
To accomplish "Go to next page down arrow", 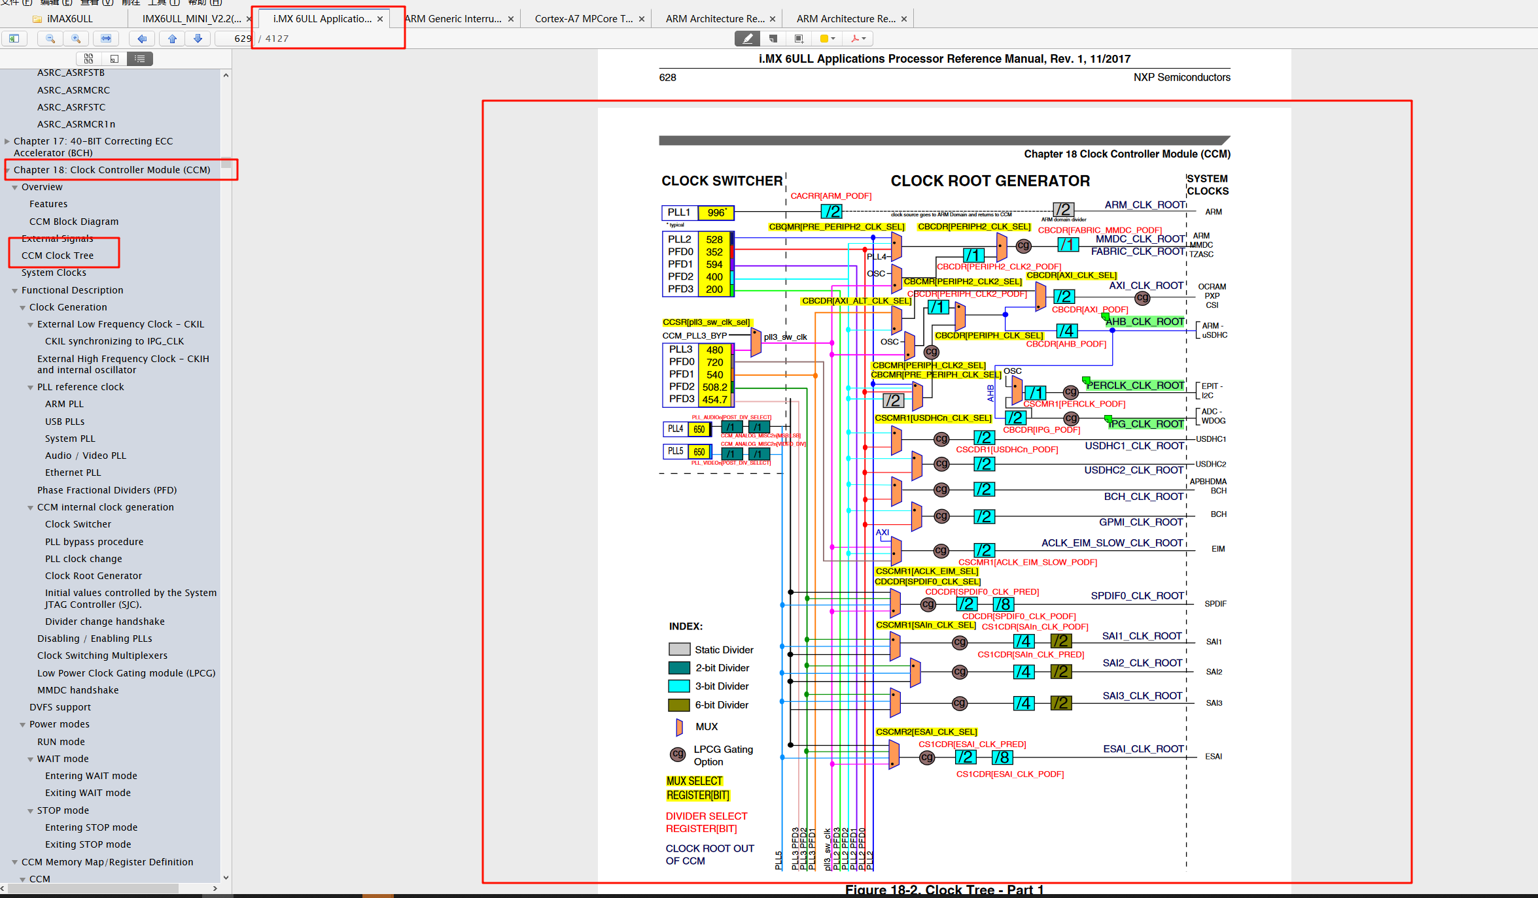I will 198,39.
